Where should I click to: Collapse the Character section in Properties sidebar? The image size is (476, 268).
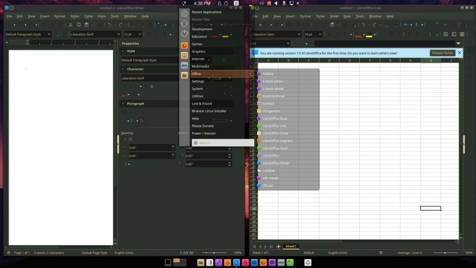pyautogui.click(x=124, y=69)
